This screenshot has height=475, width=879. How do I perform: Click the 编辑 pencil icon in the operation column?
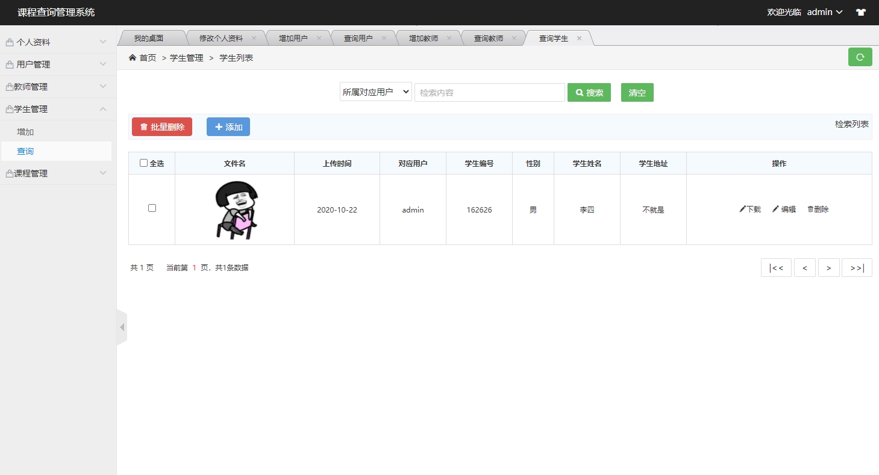click(777, 209)
